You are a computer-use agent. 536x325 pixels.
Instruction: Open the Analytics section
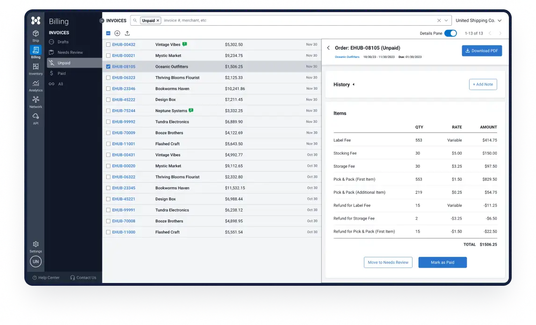pyautogui.click(x=36, y=85)
